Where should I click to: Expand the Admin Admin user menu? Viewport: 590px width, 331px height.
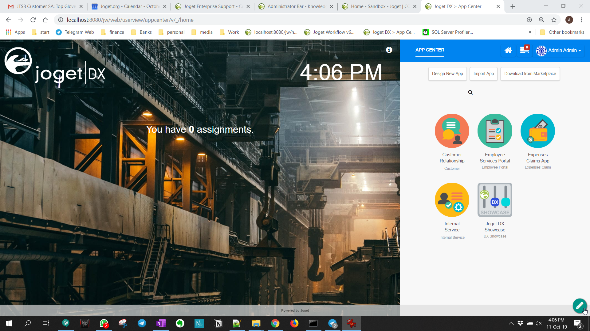click(x=559, y=51)
